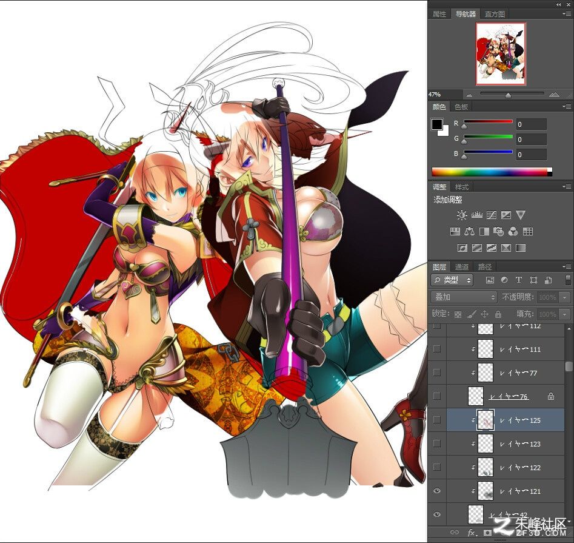Hide layer 42 with its eye icon

click(x=437, y=514)
